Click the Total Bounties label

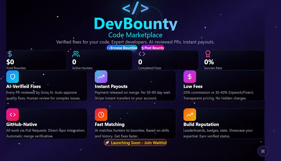point(16,68)
